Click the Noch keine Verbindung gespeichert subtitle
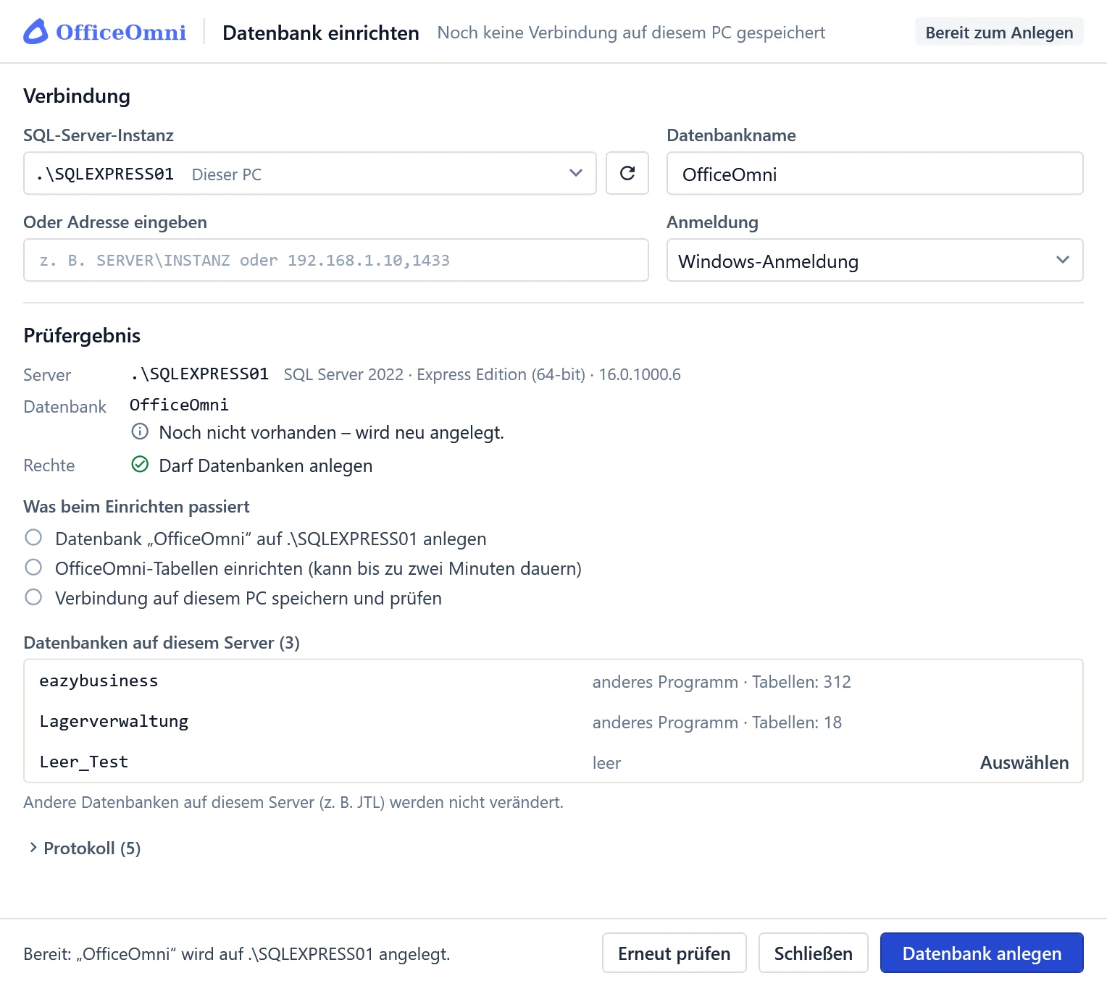Viewport: 1107px width, 986px height. (631, 33)
